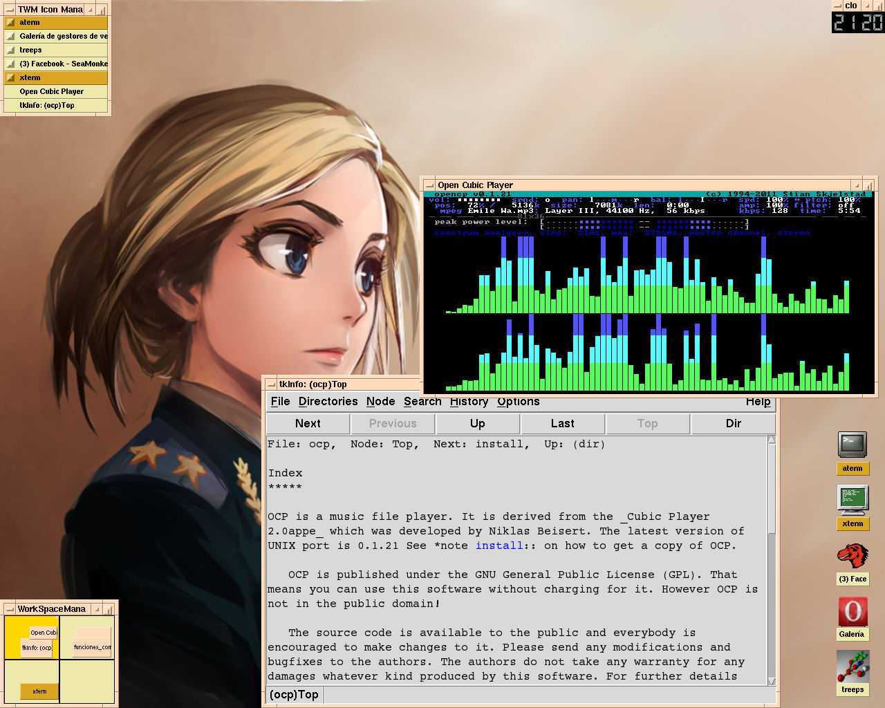Open the Options menu in tkInfo

tap(518, 401)
